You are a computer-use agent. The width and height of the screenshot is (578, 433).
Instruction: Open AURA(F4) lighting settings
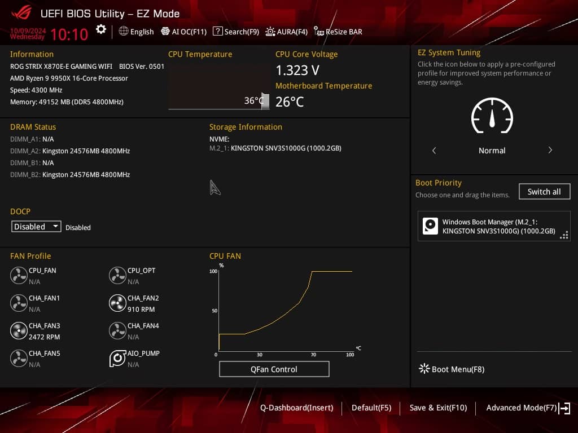click(x=286, y=32)
